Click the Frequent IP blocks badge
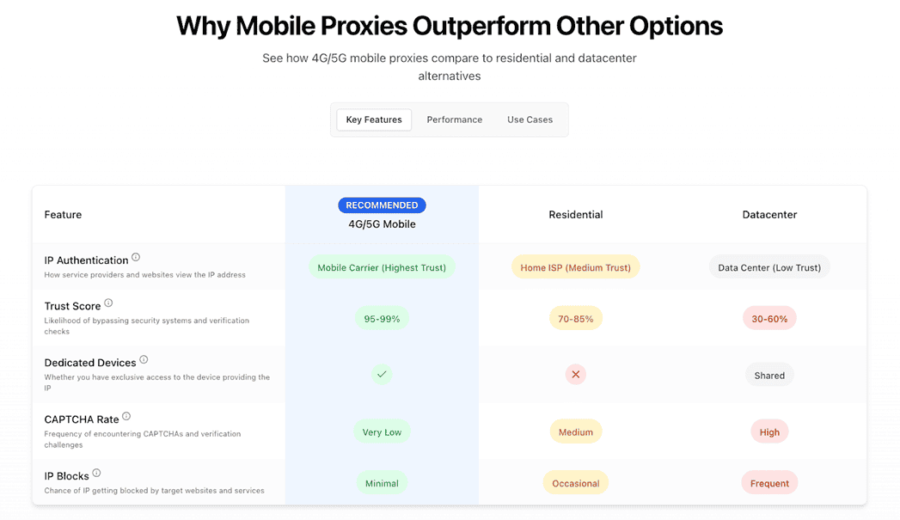The height and width of the screenshot is (520, 900). [x=769, y=483]
